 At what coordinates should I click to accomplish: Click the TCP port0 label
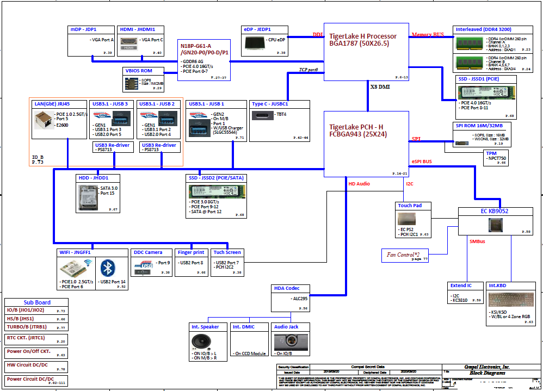[308, 70]
